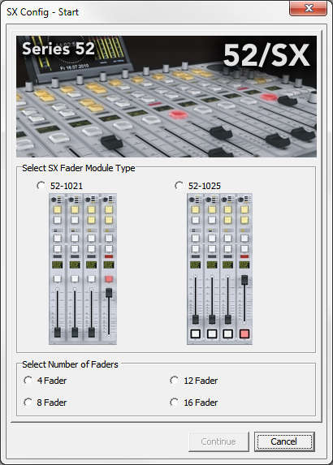Click the '16 Fader' label
This screenshot has height=465, width=333.
[201, 403]
